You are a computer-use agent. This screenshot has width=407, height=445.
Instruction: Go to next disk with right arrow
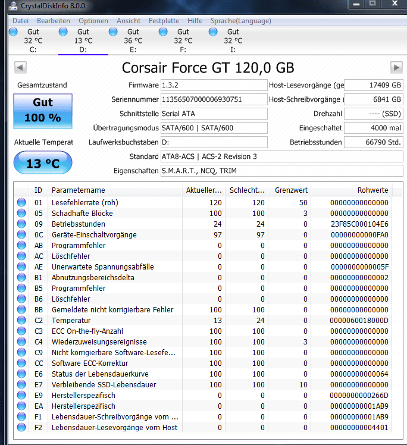396,68
